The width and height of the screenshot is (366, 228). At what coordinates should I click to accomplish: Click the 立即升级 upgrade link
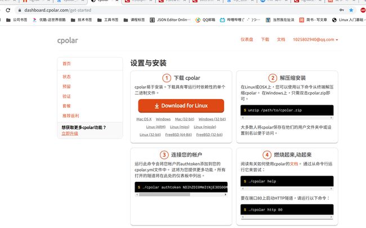click(x=70, y=133)
